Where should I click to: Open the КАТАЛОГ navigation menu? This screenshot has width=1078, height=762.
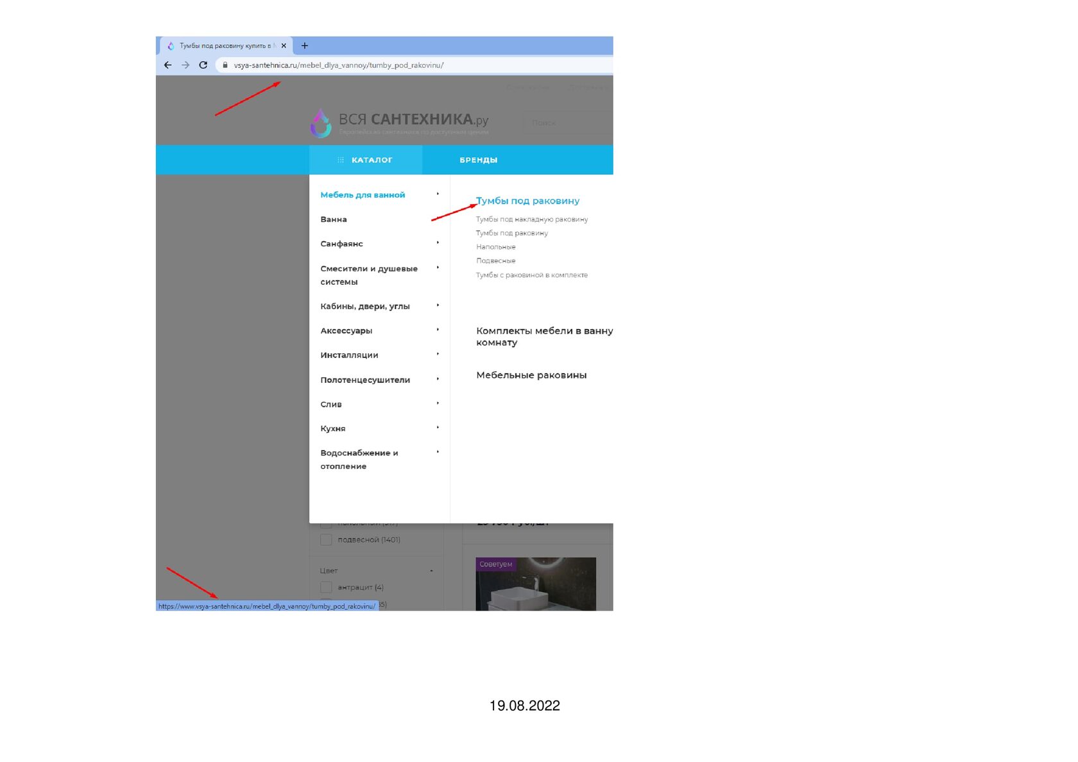pos(366,160)
